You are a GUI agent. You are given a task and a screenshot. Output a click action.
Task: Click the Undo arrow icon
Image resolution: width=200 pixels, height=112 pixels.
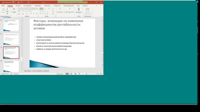(x=22, y=2)
